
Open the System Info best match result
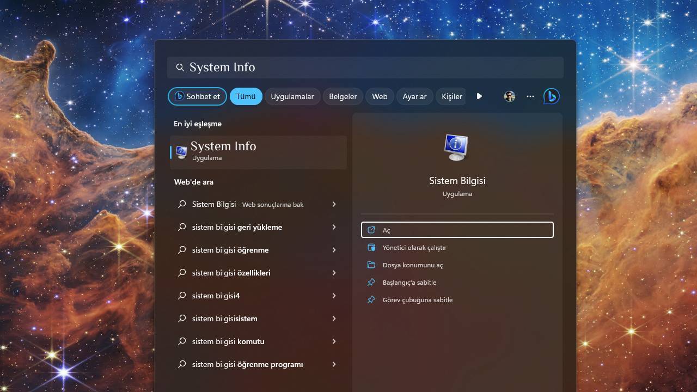tap(259, 151)
